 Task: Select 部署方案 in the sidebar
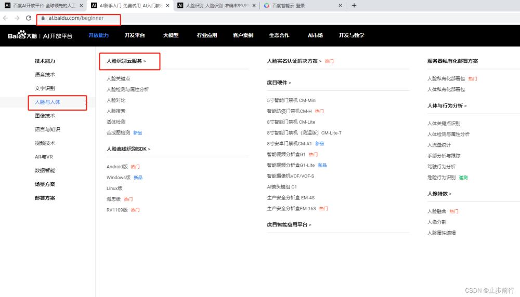[45, 198]
